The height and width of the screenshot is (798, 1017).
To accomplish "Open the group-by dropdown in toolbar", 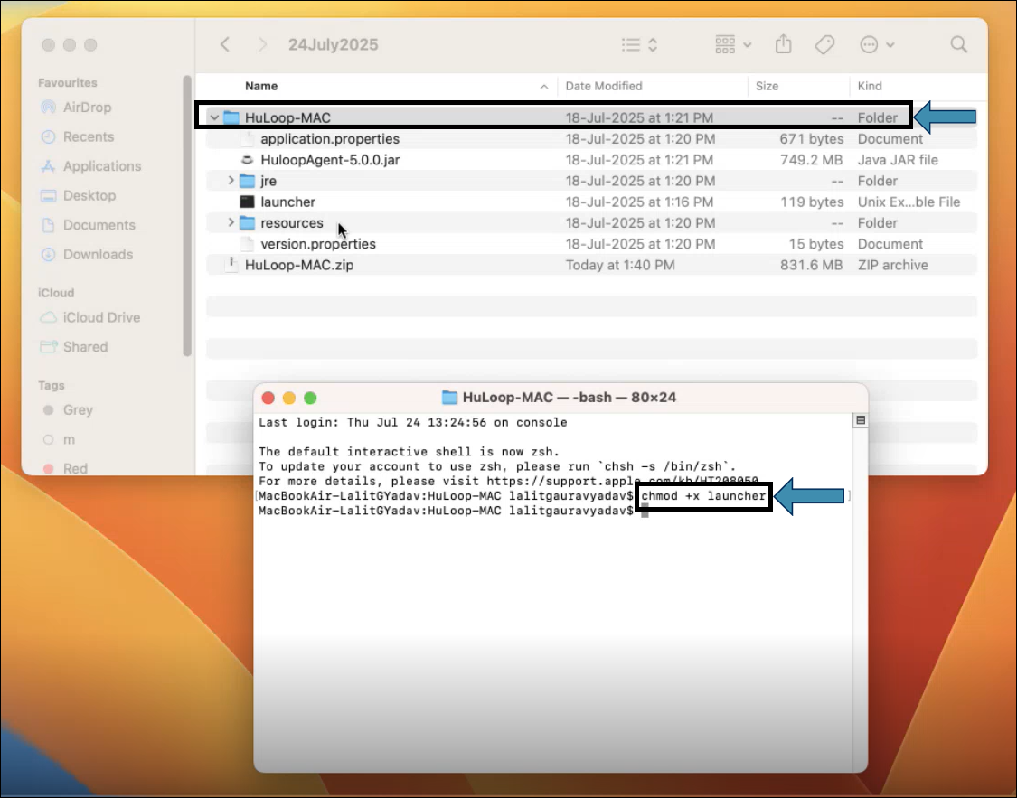I will pyautogui.click(x=732, y=44).
